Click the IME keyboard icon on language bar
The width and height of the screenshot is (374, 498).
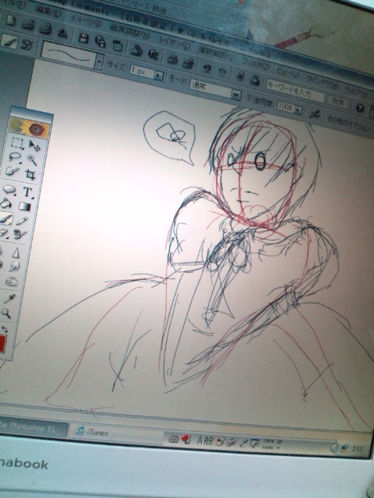173,439
